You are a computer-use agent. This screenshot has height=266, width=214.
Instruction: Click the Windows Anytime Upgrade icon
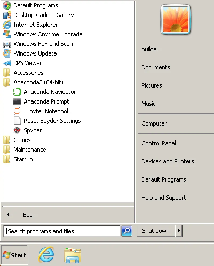(x=7, y=34)
